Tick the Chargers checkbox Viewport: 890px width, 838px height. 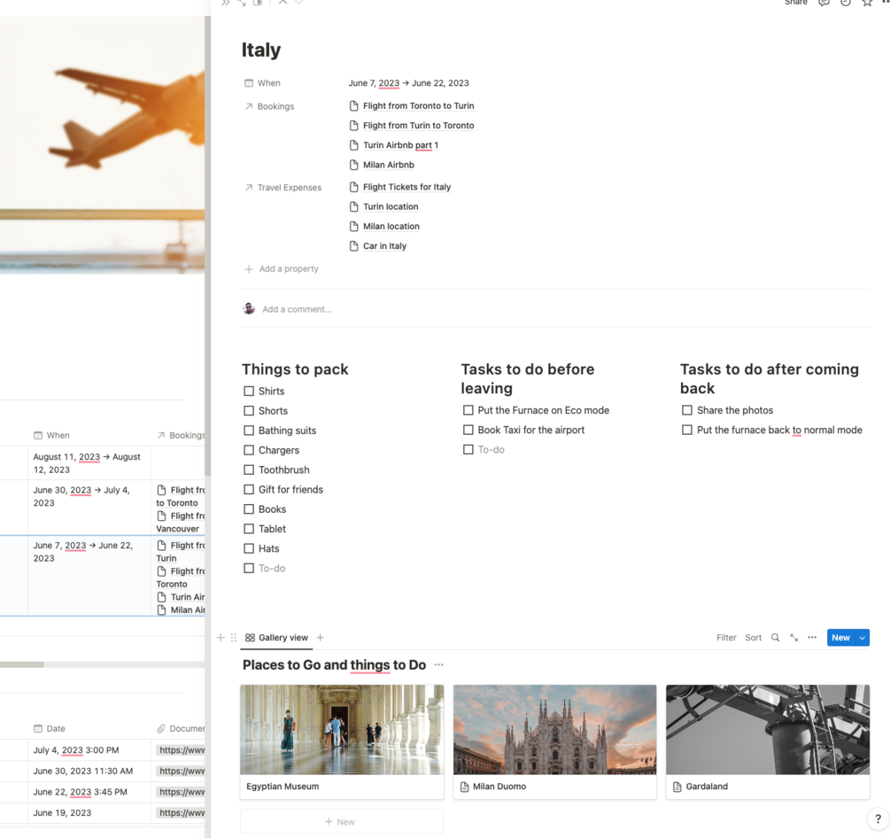click(x=249, y=450)
